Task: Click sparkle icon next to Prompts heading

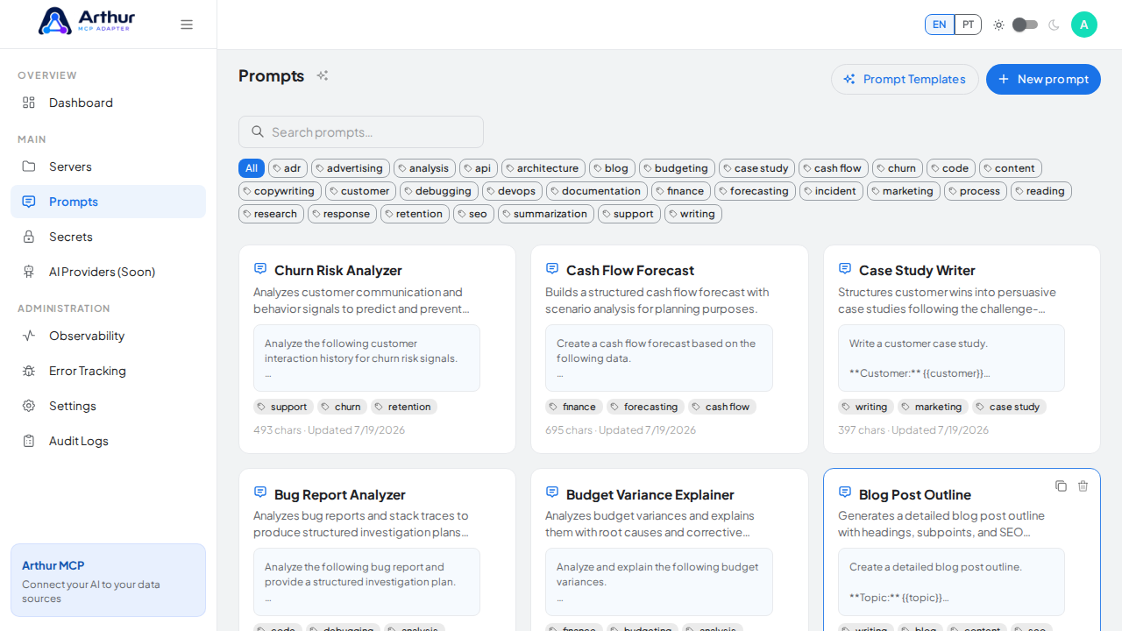Action: click(323, 75)
